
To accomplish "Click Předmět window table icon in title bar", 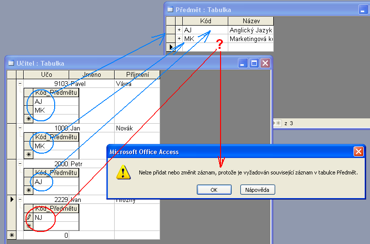I will 170,10.
